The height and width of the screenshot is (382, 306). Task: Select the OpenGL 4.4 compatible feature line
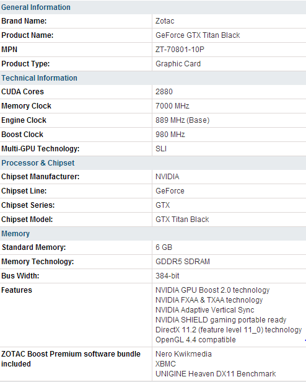click(196, 340)
